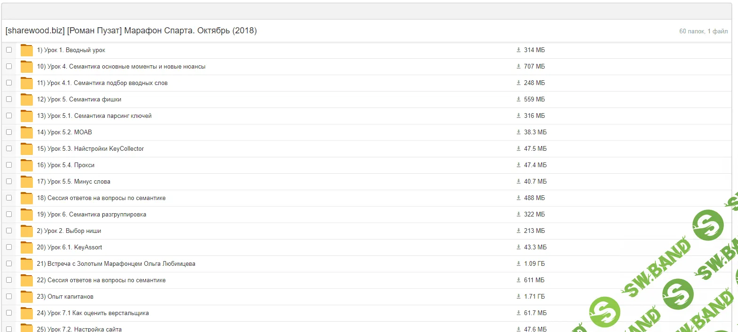The width and height of the screenshot is (738, 332).
Task: Select checkbox for Урок 5.4. Прокси
Action: pos(9,165)
